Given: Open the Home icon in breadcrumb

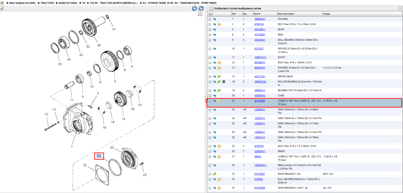Looking at the screenshot, I should pos(2,3).
